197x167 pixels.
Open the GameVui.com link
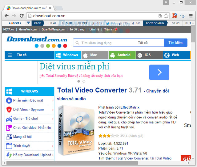tap(28, 29)
